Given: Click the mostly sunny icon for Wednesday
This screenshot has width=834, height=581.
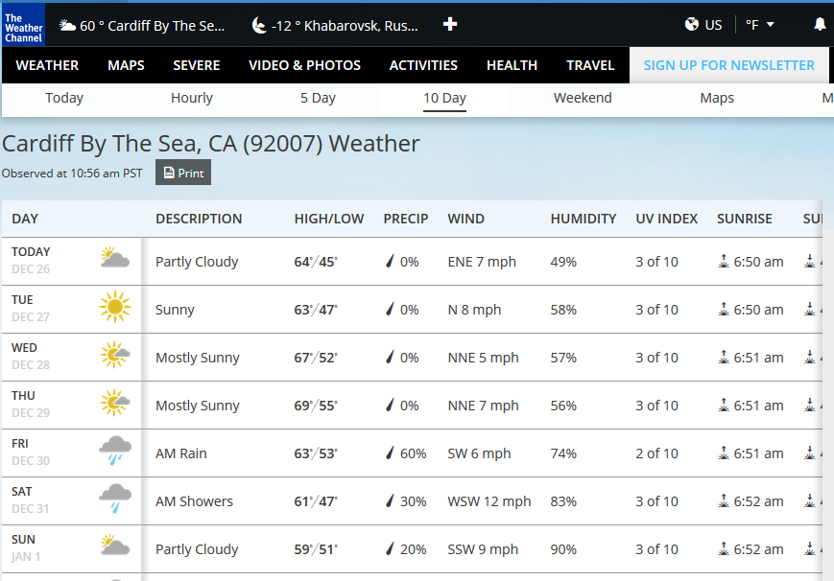Looking at the screenshot, I should point(114,357).
